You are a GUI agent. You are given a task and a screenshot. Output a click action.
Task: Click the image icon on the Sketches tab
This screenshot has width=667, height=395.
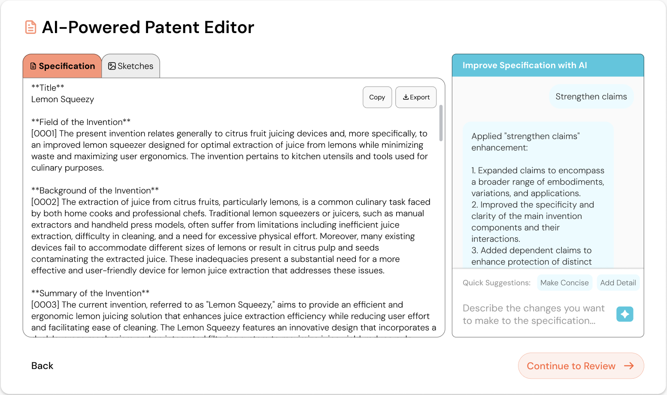[112, 66]
